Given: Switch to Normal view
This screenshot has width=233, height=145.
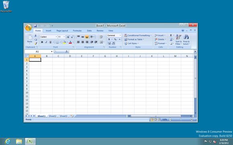Looking at the screenshot, I should (x=152, y=119).
